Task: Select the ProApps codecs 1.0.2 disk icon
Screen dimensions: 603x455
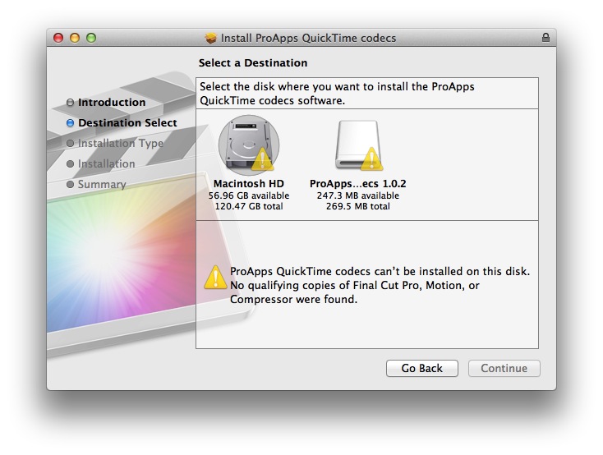Action: pos(358,145)
